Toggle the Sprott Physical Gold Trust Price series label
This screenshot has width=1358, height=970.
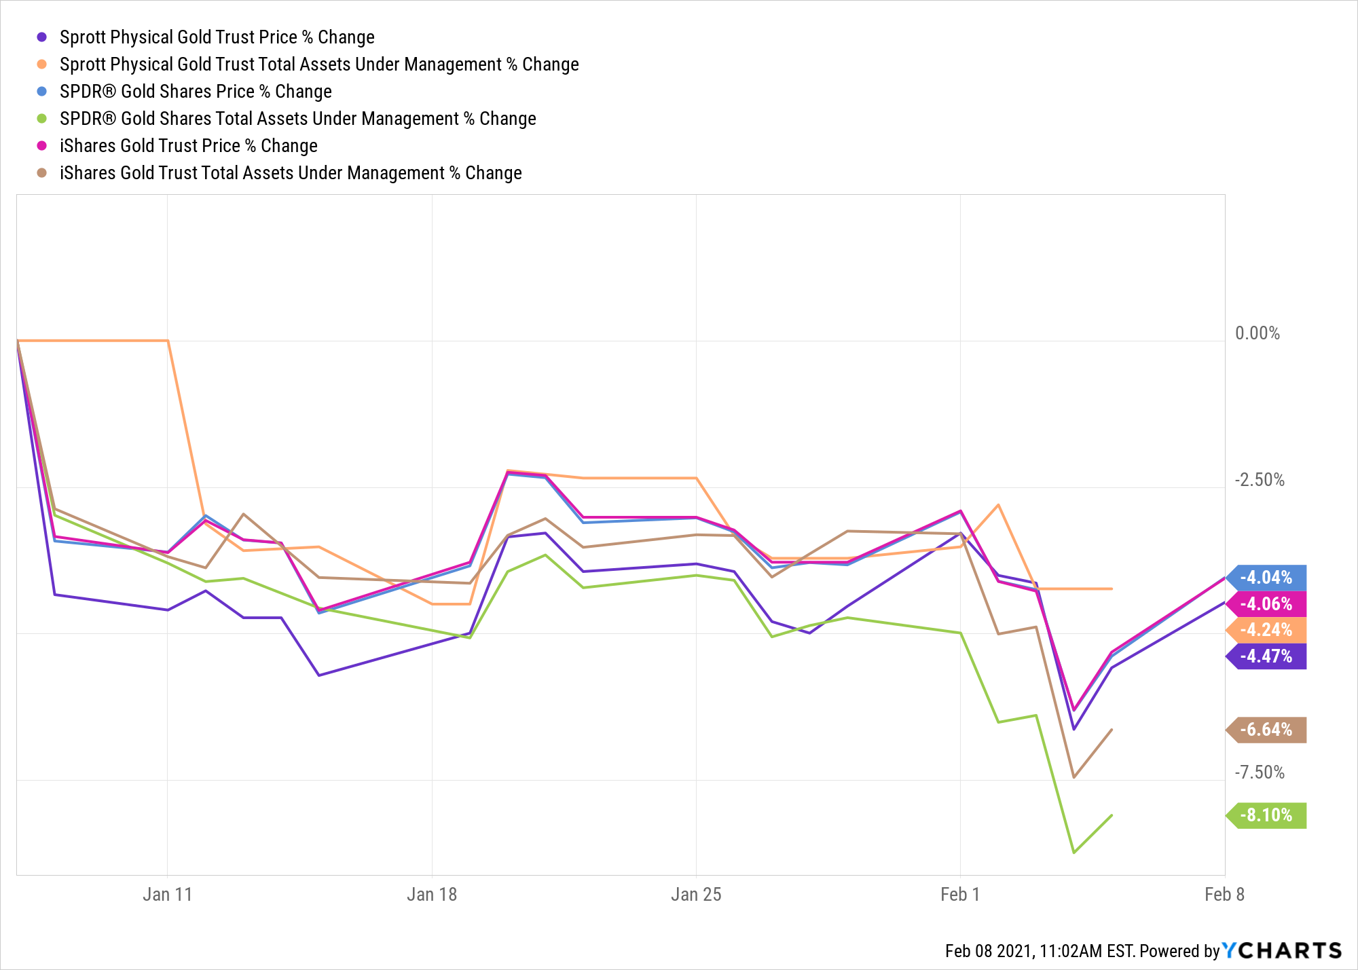click(x=217, y=37)
